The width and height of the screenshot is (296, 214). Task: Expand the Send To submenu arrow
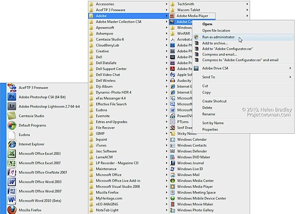pyautogui.click(x=290, y=77)
